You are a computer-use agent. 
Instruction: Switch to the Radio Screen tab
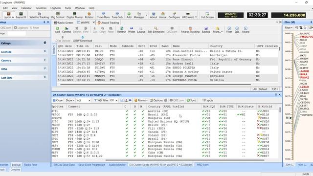pos(64,22)
